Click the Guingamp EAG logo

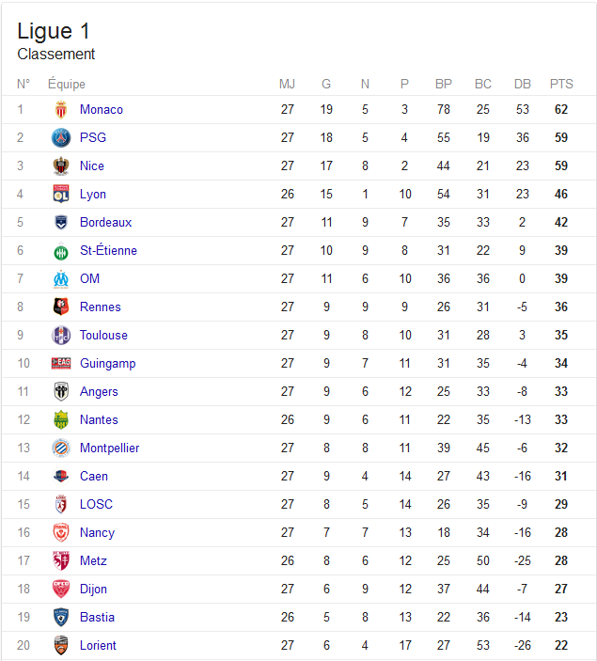(x=61, y=363)
